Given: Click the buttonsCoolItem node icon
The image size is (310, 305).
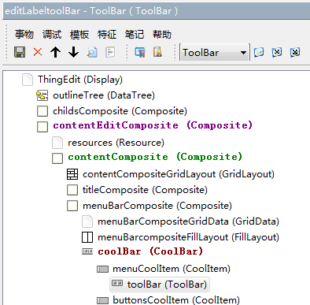Looking at the screenshot, I should pyautogui.click(x=102, y=300).
